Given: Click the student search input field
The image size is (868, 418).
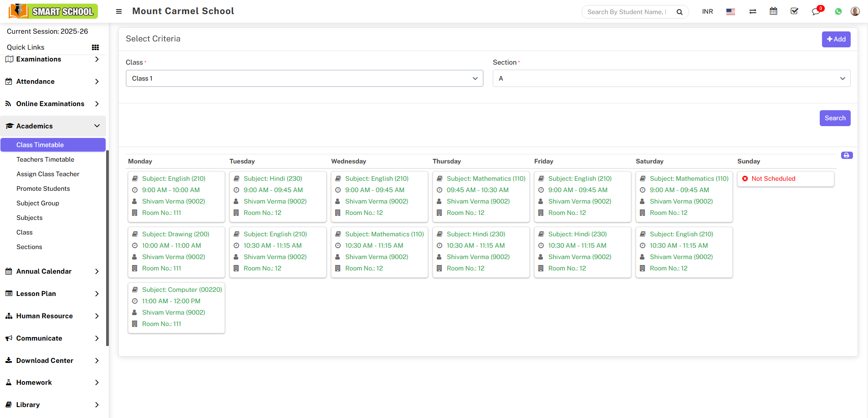Looking at the screenshot, I should [628, 12].
